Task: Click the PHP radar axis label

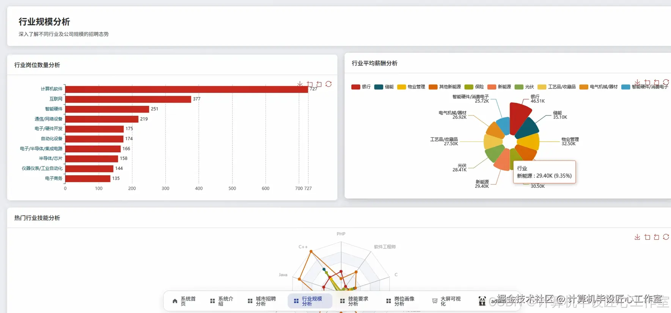Action: coord(341,234)
